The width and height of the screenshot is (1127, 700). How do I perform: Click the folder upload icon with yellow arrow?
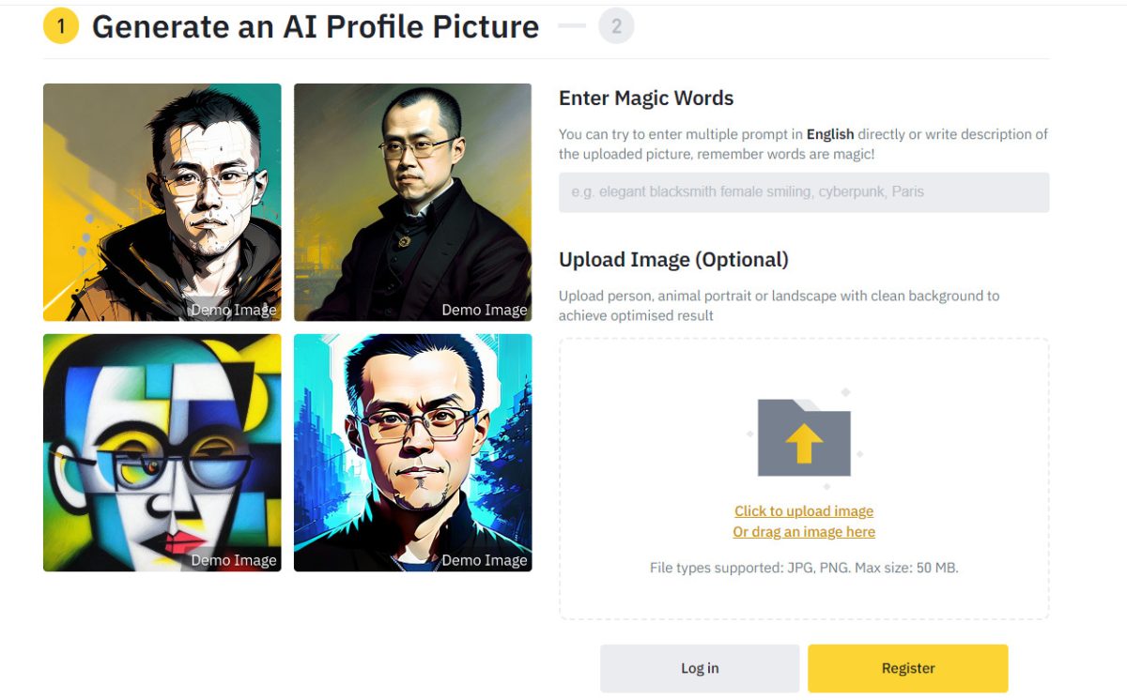tap(804, 437)
